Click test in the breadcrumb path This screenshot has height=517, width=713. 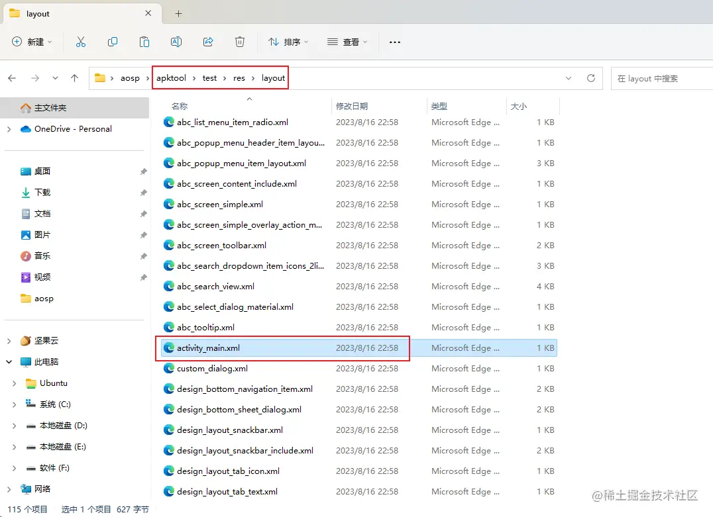pyautogui.click(x=209, y=78)
